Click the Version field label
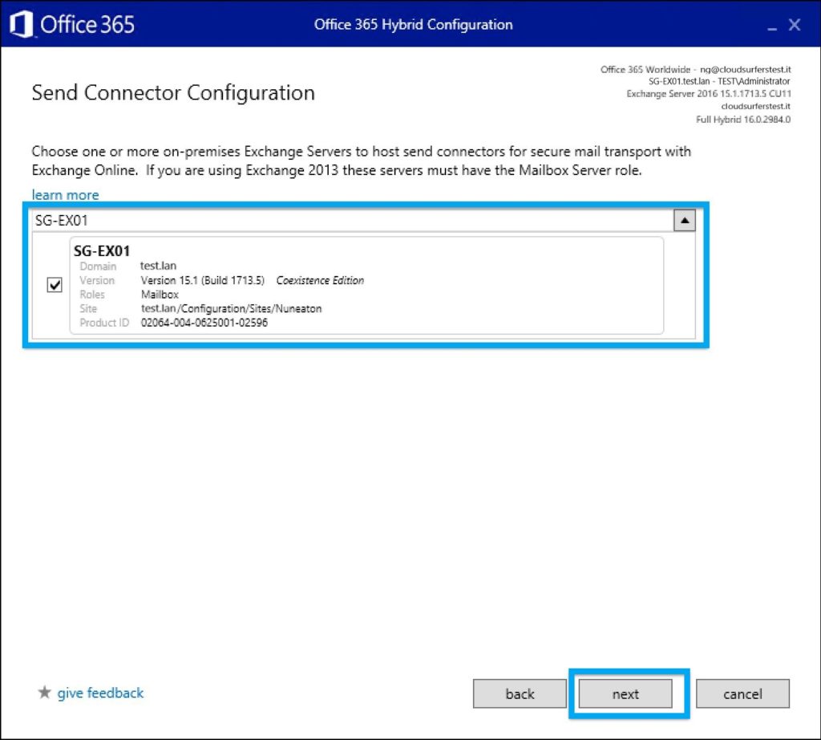The width and height of the screenshot is (821, 740). point(97,280)
